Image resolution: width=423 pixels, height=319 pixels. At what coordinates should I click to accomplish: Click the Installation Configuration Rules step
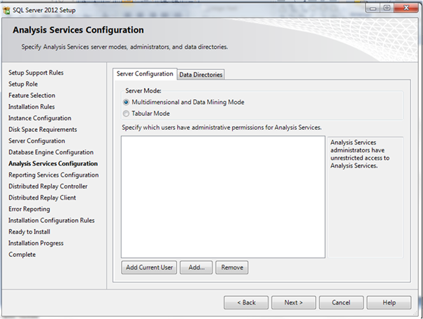(52, 221)
